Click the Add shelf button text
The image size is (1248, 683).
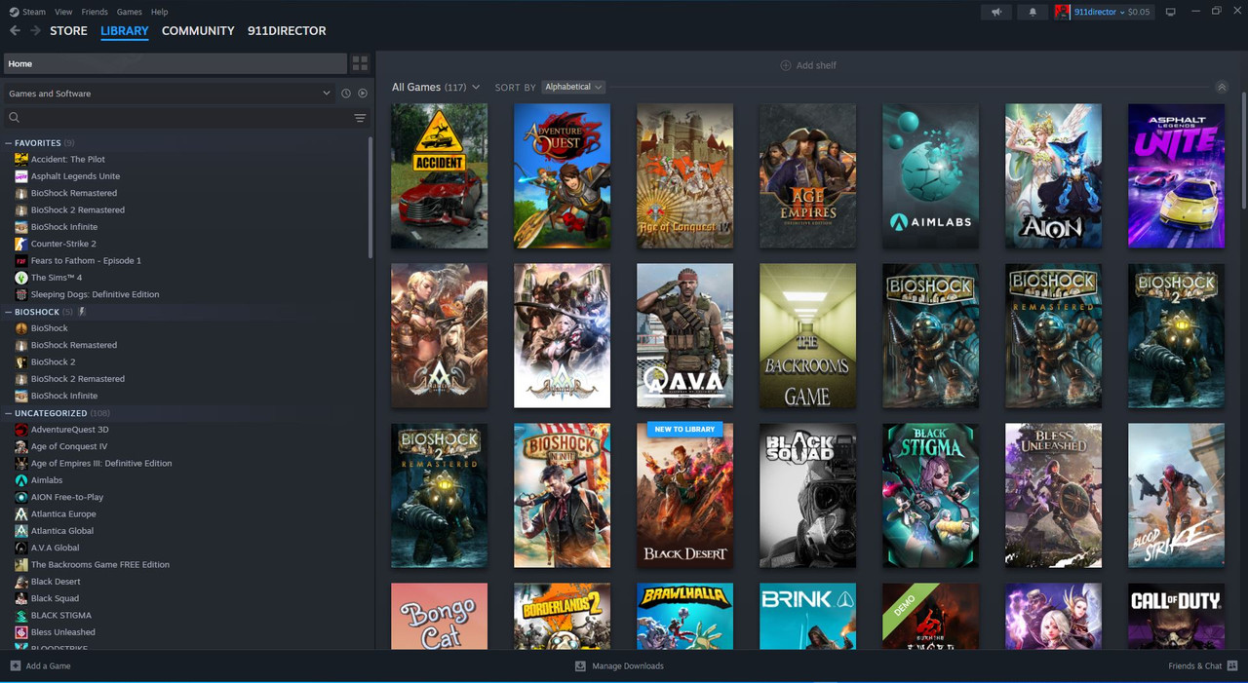[x=816, y=65]
